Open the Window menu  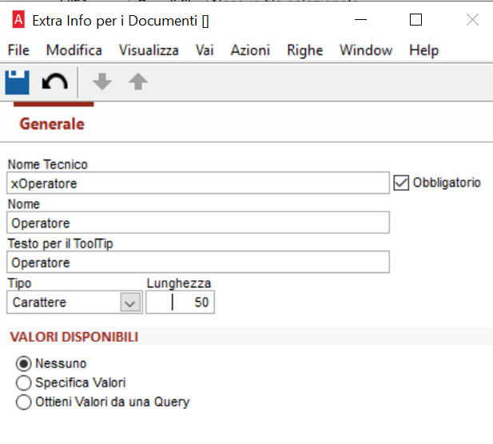point(366,50)
